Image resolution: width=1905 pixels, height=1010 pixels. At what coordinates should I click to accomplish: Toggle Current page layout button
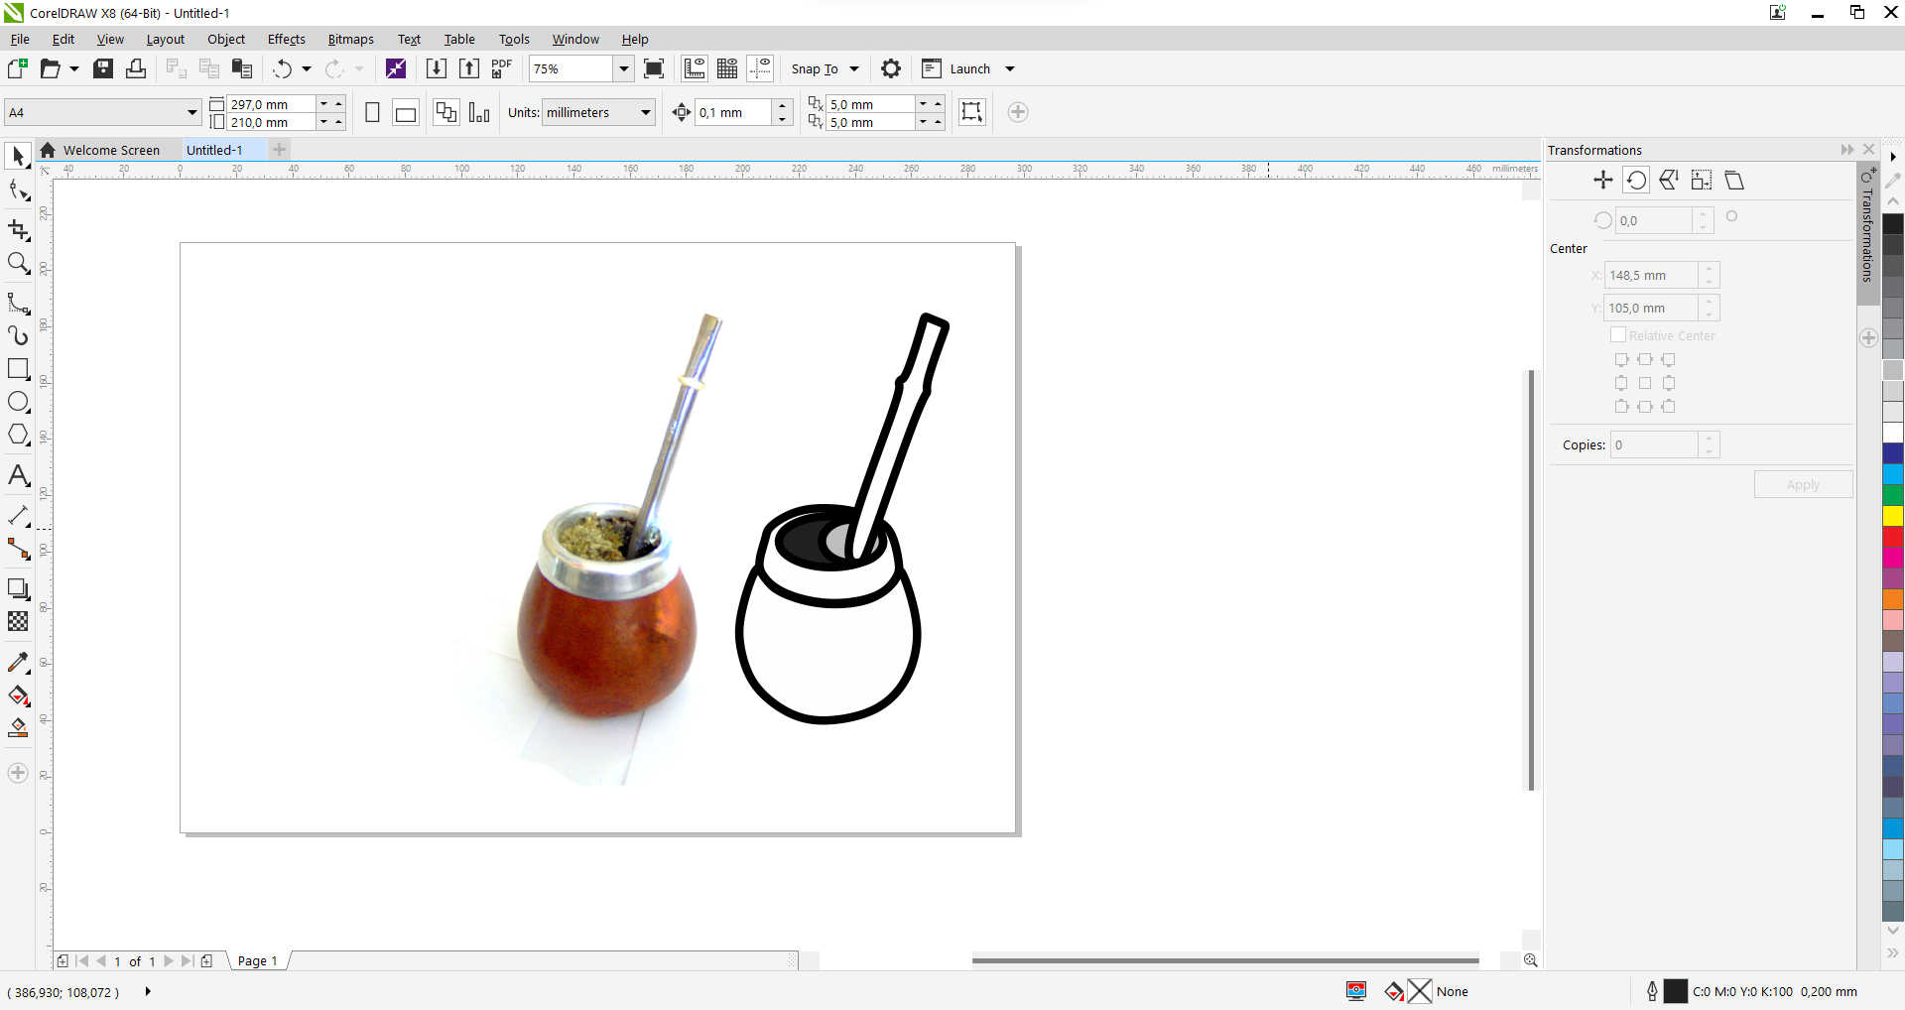click(x=479, y=112)
